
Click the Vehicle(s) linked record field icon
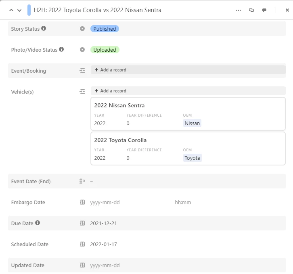(x=82, y=92)
